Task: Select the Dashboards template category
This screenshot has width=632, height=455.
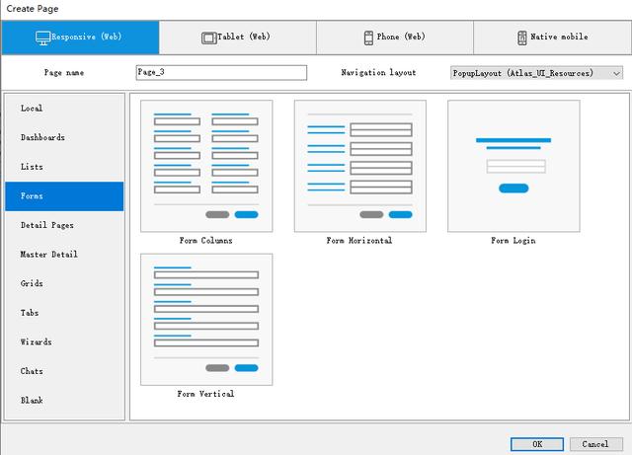Action: (x=64, y=137)
